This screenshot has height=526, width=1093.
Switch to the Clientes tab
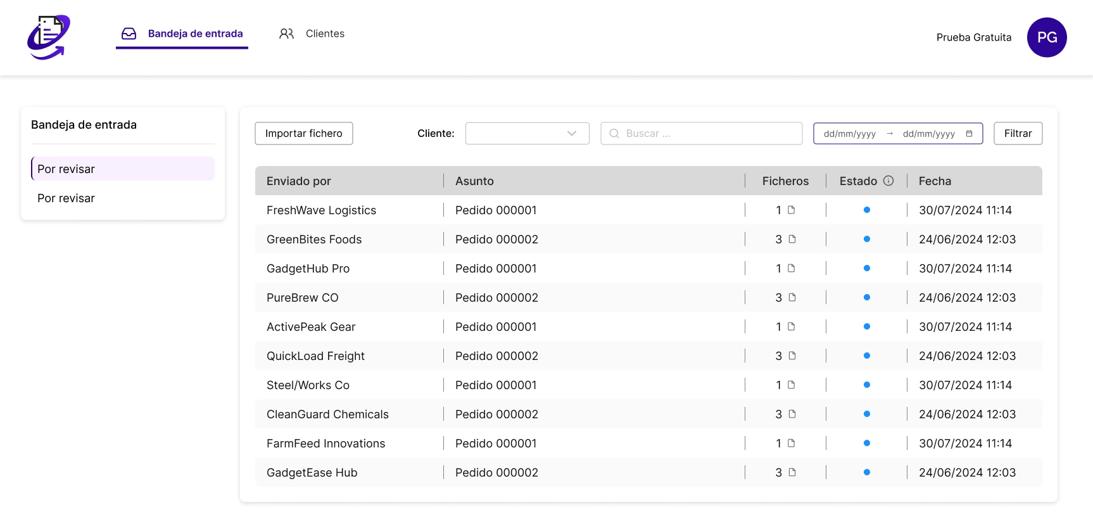[x=312, y=34]
